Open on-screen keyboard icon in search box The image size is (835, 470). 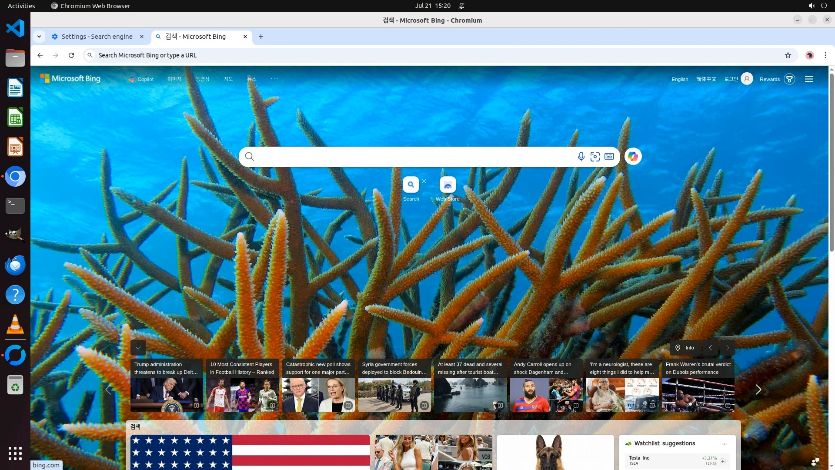[609, 157]
